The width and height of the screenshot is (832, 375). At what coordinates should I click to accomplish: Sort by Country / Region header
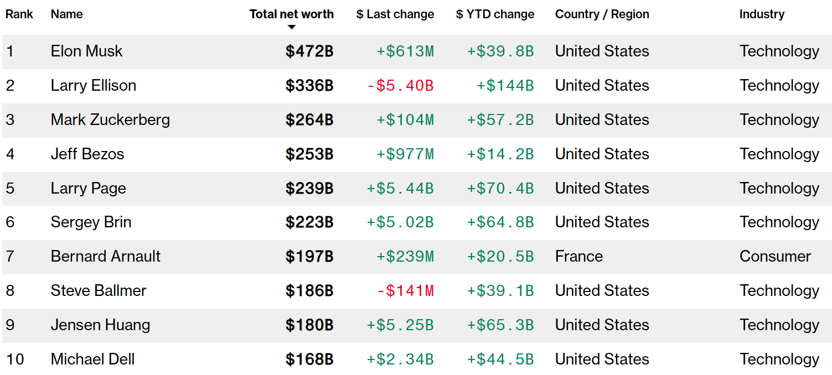[x=602, y=14]
